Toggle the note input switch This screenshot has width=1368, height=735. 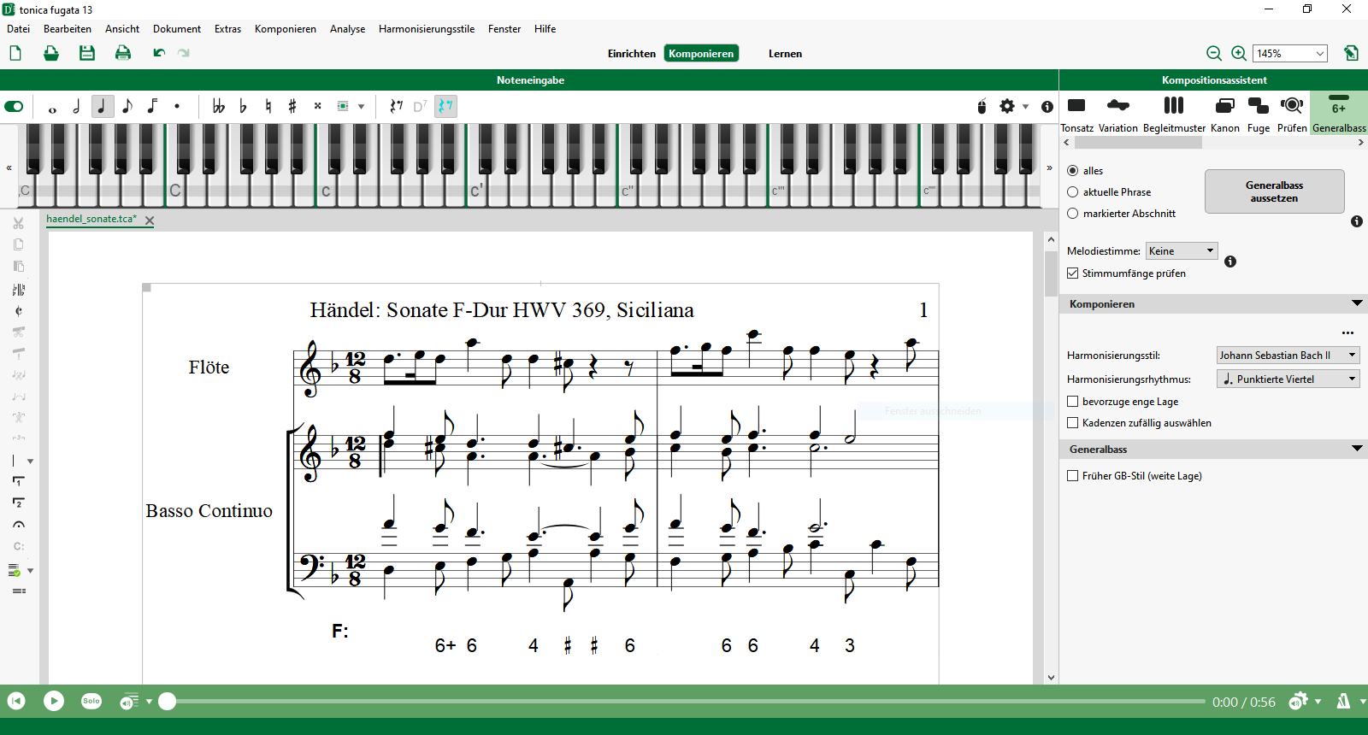[x=14, y=107]
